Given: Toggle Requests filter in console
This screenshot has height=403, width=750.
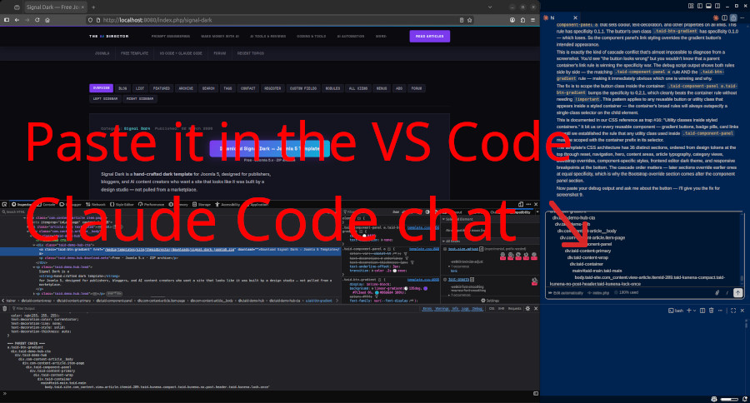Looking at the screenshot, I should click(515, 309).
